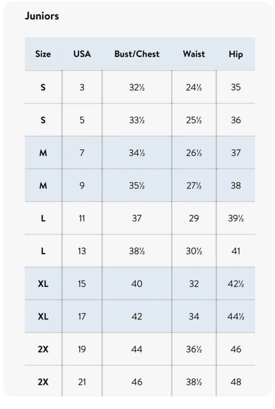Click the USA column header
The height and width of the screenshot is (409, 275).
click(82, 54)
